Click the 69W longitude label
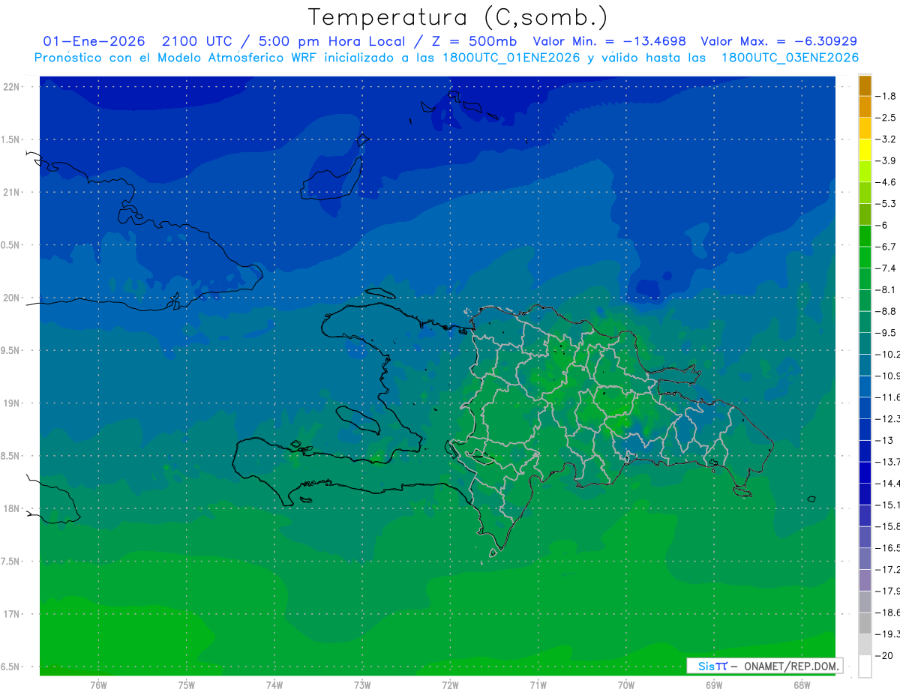The width and height of the screenshot is (900, 695). point(714,685)
